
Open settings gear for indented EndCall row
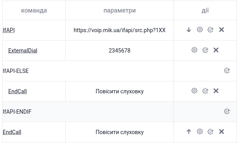click(x=194, y=91)
